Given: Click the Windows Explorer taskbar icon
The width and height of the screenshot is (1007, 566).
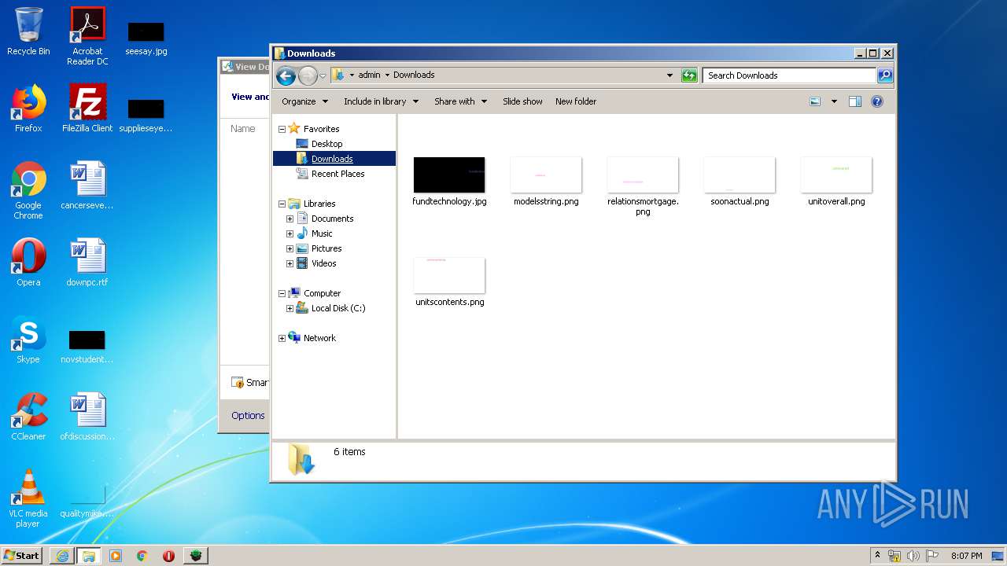Looking at the screenshot, I should click(x=89, y=556).
